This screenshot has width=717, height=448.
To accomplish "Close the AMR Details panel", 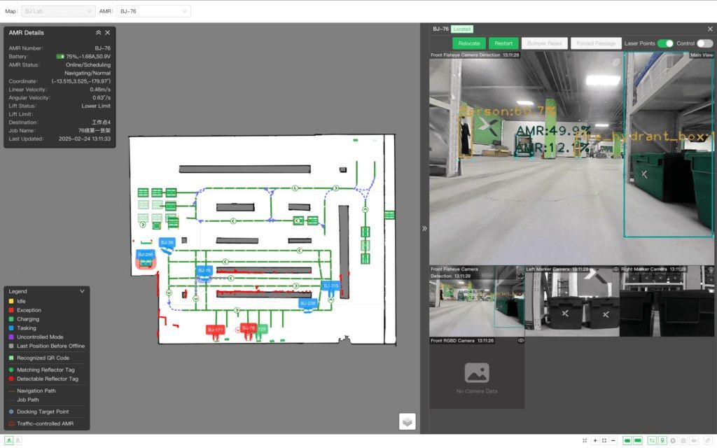I will (x=108, y=33).
